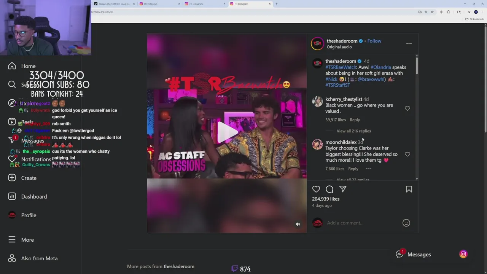
Task: Play the video in the post
Action: coord(227,132)
